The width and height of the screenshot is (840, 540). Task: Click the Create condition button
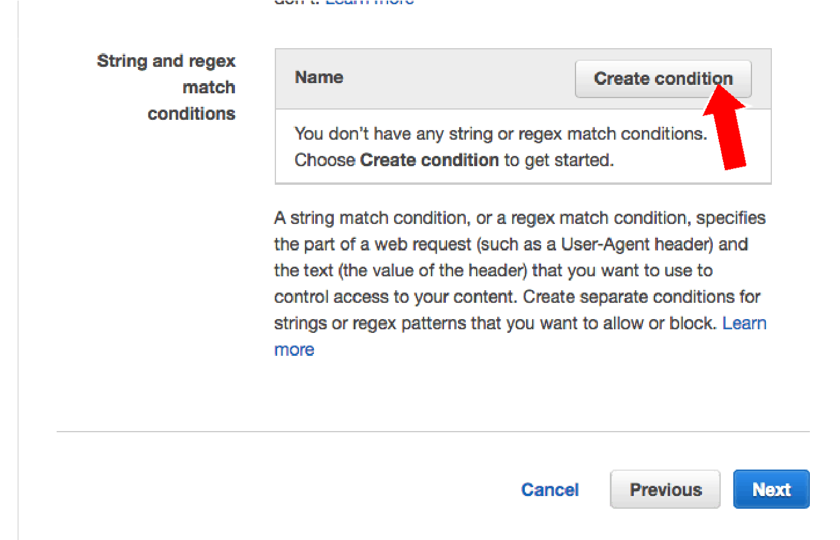(663, 79)
